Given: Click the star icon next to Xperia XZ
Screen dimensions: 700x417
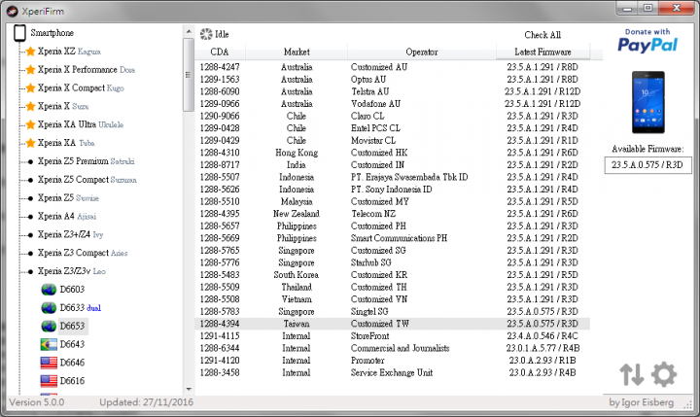Looking at the screenshot, I should [x=30, y=52].
